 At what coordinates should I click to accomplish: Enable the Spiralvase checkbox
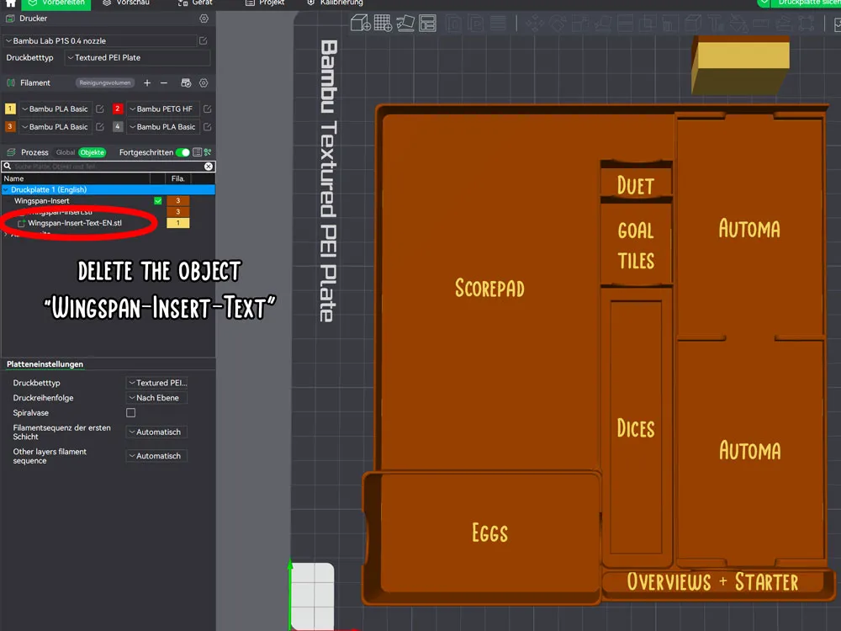[131, 412]
